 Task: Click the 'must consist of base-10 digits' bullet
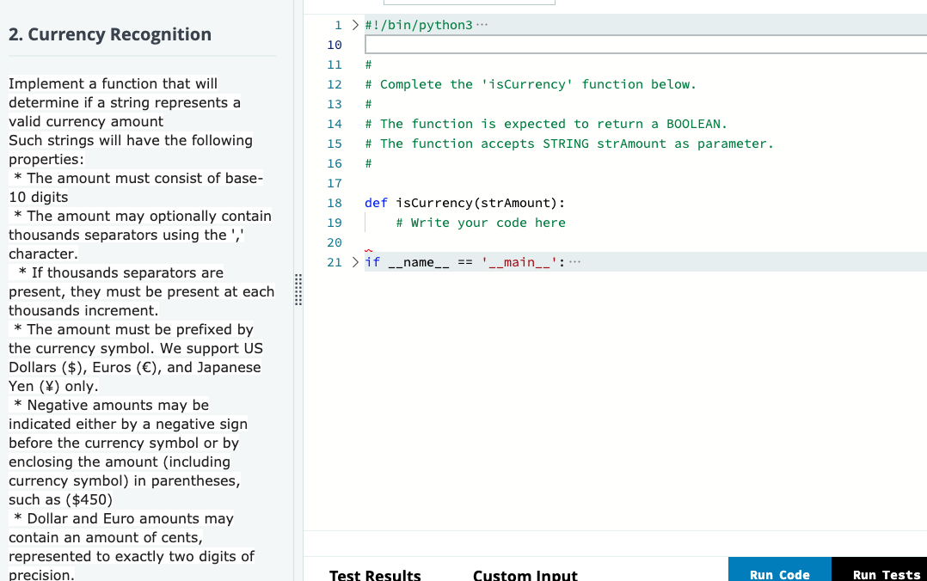point(136,187)
